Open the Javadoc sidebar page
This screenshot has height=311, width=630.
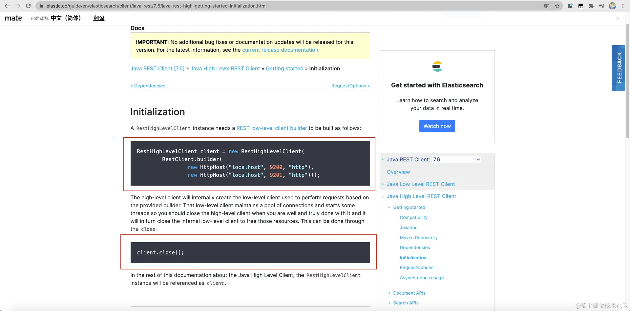(x=409, y=228)
